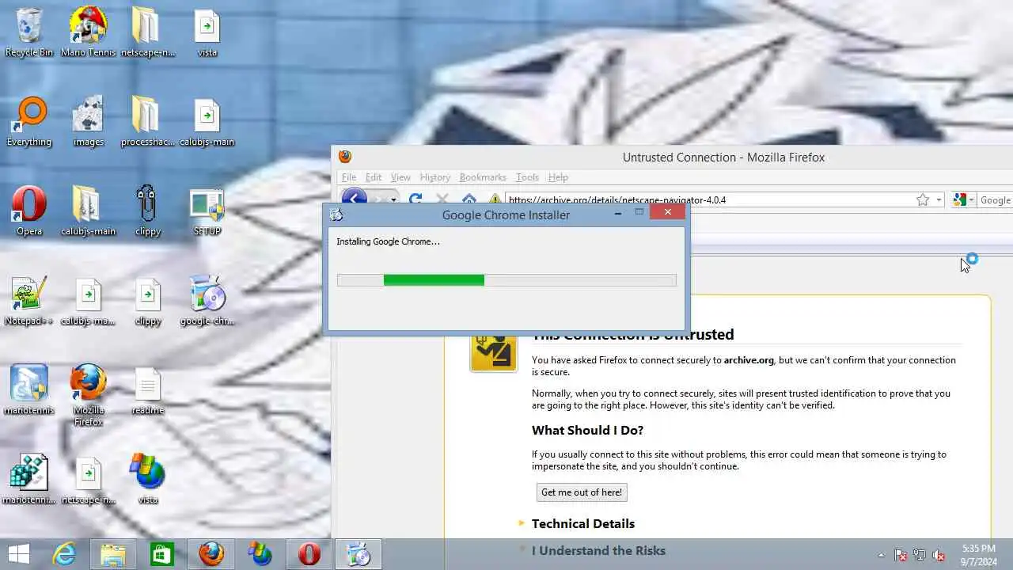The image size is (1013, 570).
Task: Open the readme text file icon
Action: (x=148, y=389)
